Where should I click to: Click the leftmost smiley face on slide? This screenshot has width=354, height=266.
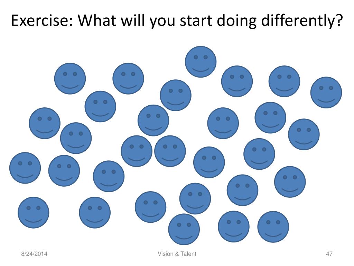(25, 168)
